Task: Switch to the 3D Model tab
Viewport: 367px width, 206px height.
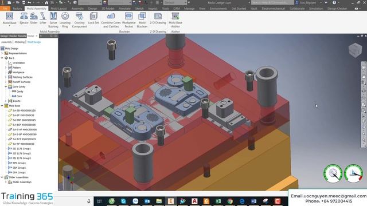Action: click(108, 9)
